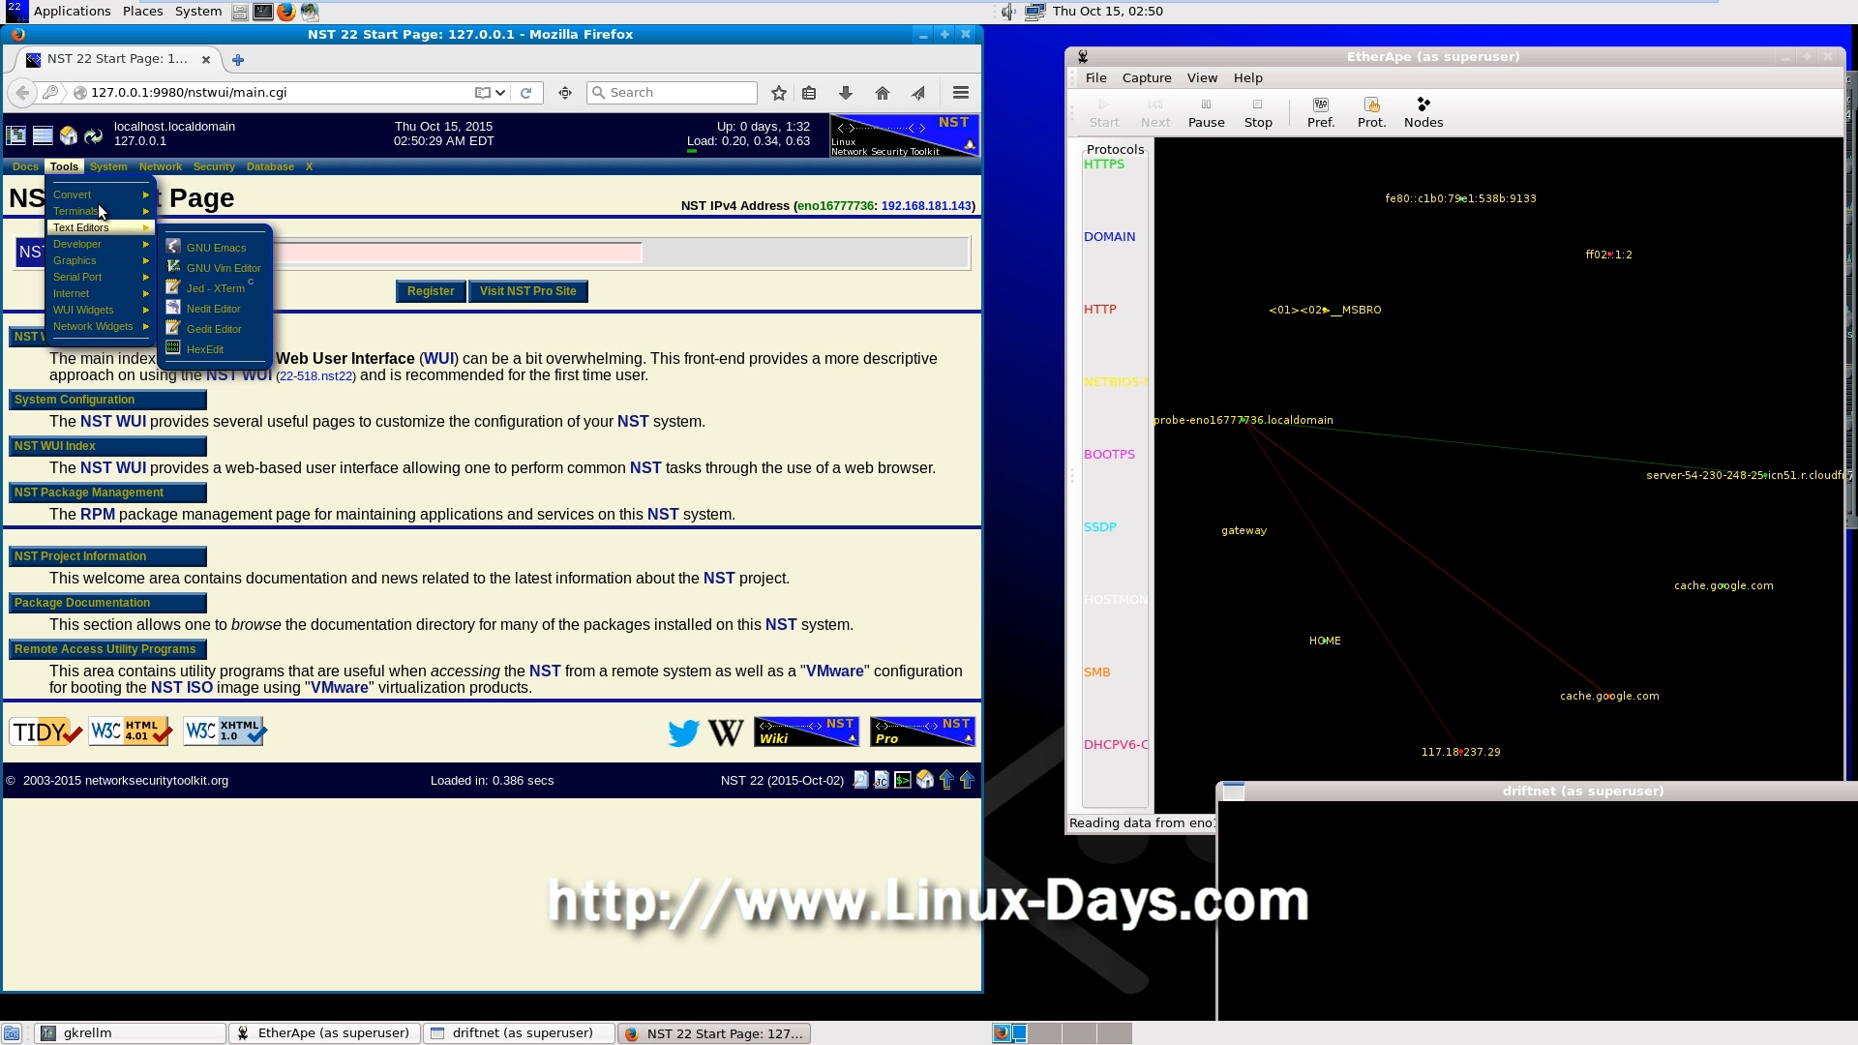Click the X item in NST menu bar
This screenshot has width=1858, height=1045.
pyautogui.click(x=310, y=166)
